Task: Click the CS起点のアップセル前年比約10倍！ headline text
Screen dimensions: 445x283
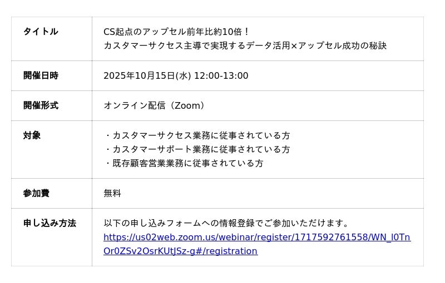Action: pos(177,32)
